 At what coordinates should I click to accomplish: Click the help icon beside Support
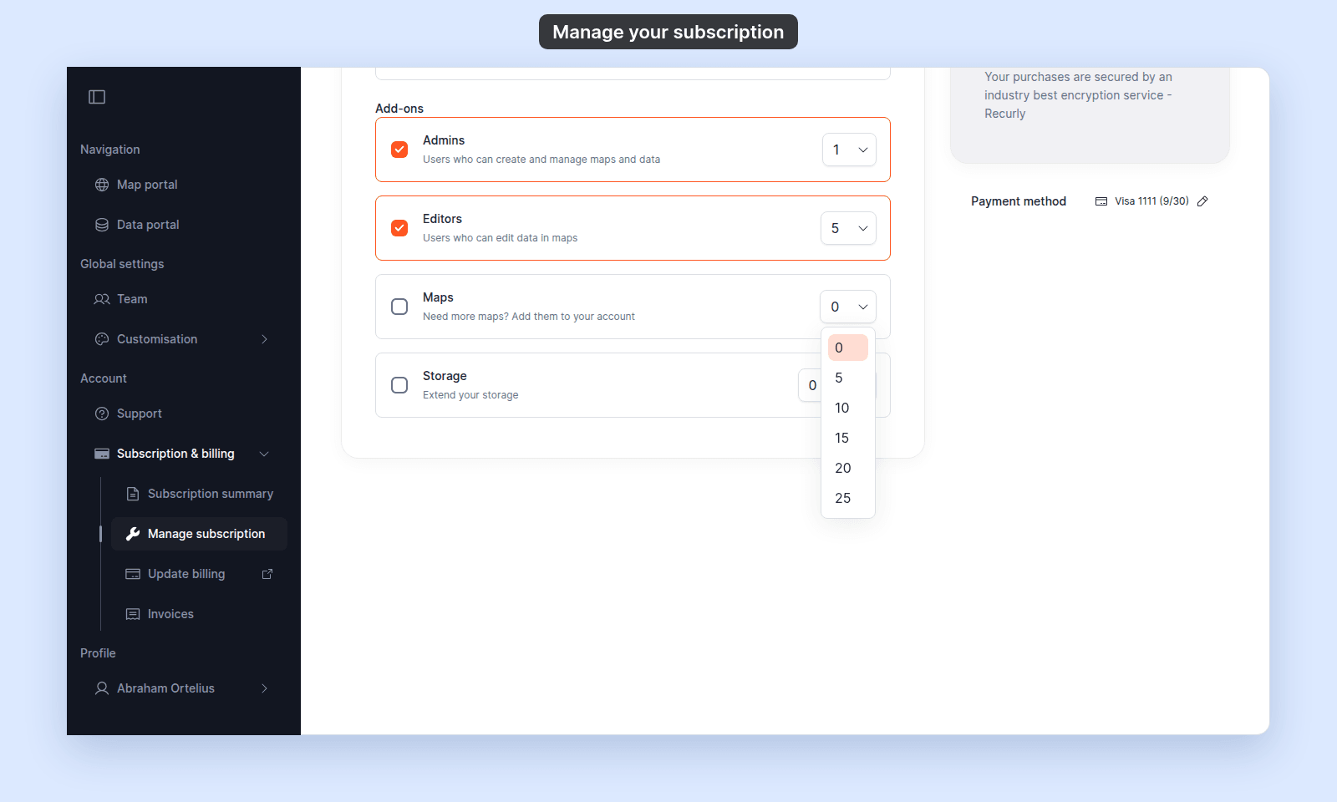tap(102, 414)
